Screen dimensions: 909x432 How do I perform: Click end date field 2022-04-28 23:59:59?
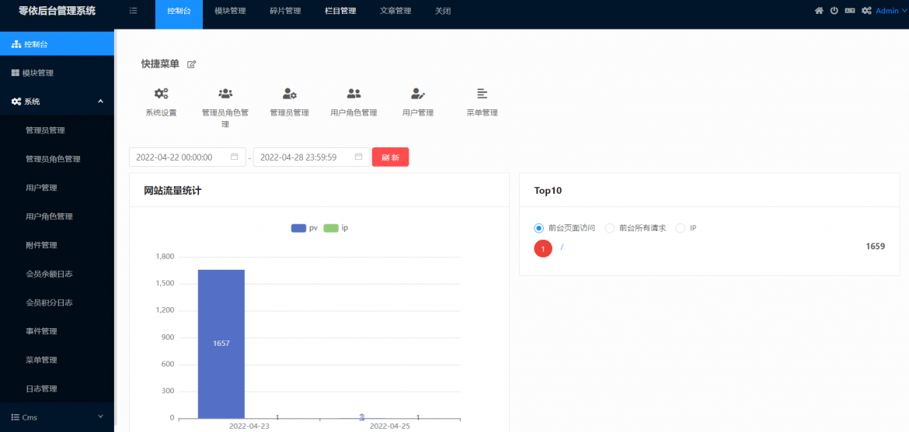tap(312, 157)
